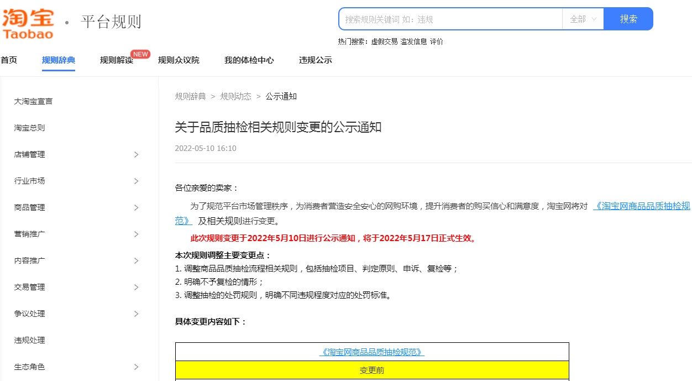Open the 规则解读 tab
The height and width of the screenshot is (381, 692).
tap(117, 60)
